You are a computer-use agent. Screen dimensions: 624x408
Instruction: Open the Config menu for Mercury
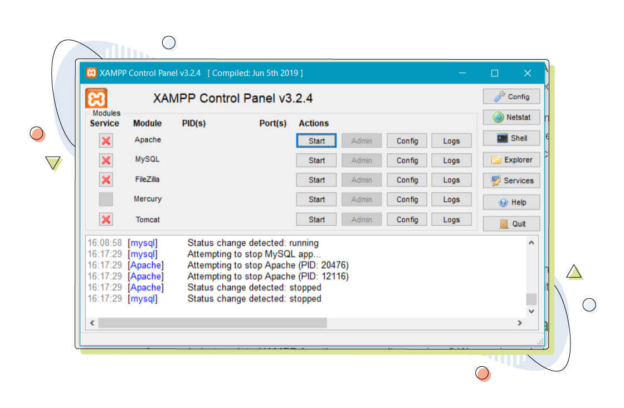(407, 200)
